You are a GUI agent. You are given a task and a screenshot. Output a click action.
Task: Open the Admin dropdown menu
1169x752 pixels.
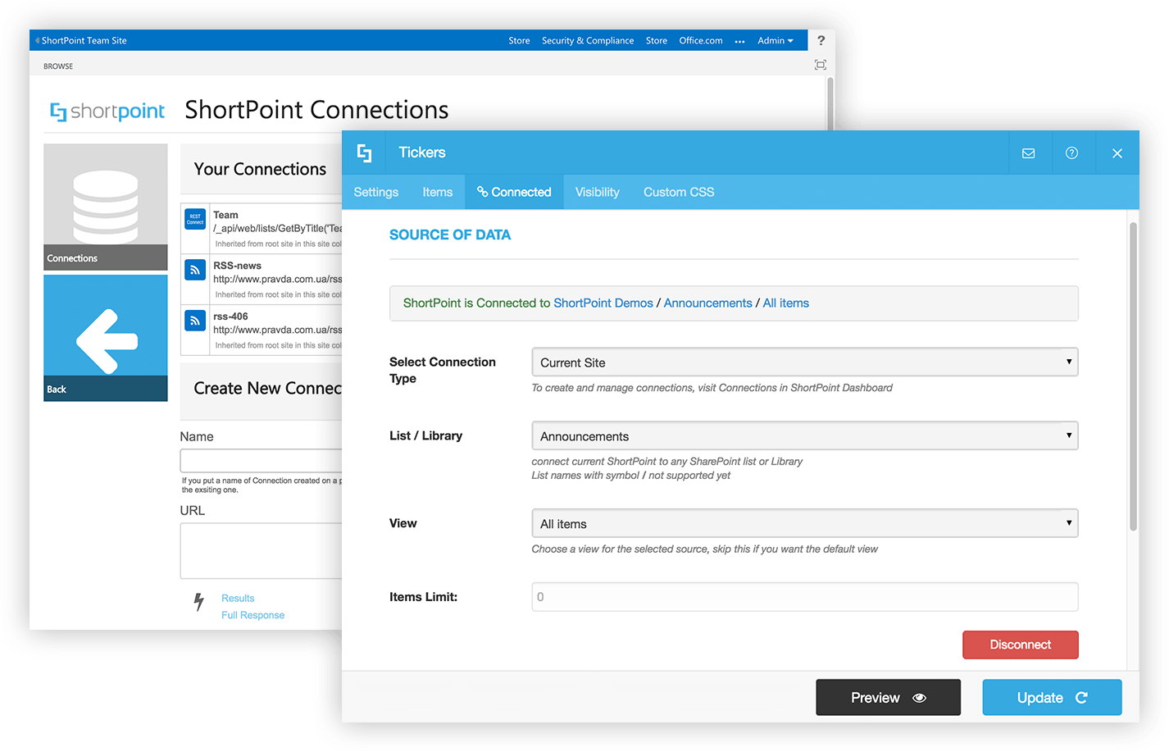[x=776, y=40]
